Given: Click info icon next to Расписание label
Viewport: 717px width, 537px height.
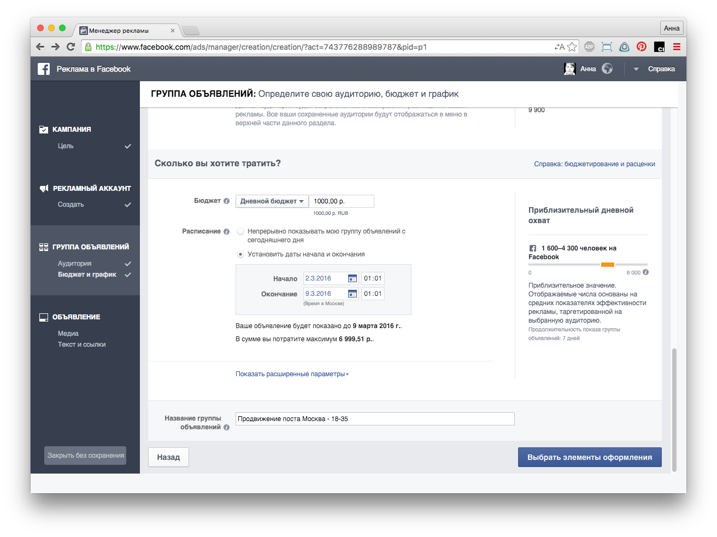Looking at the screenshot, I should tap(226, 232).
